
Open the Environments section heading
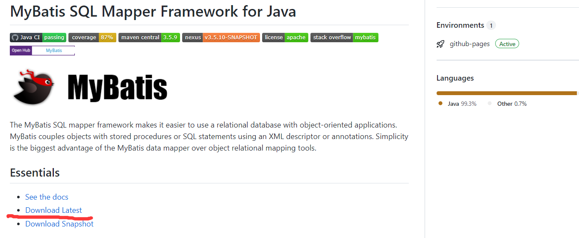coord(460,25)
